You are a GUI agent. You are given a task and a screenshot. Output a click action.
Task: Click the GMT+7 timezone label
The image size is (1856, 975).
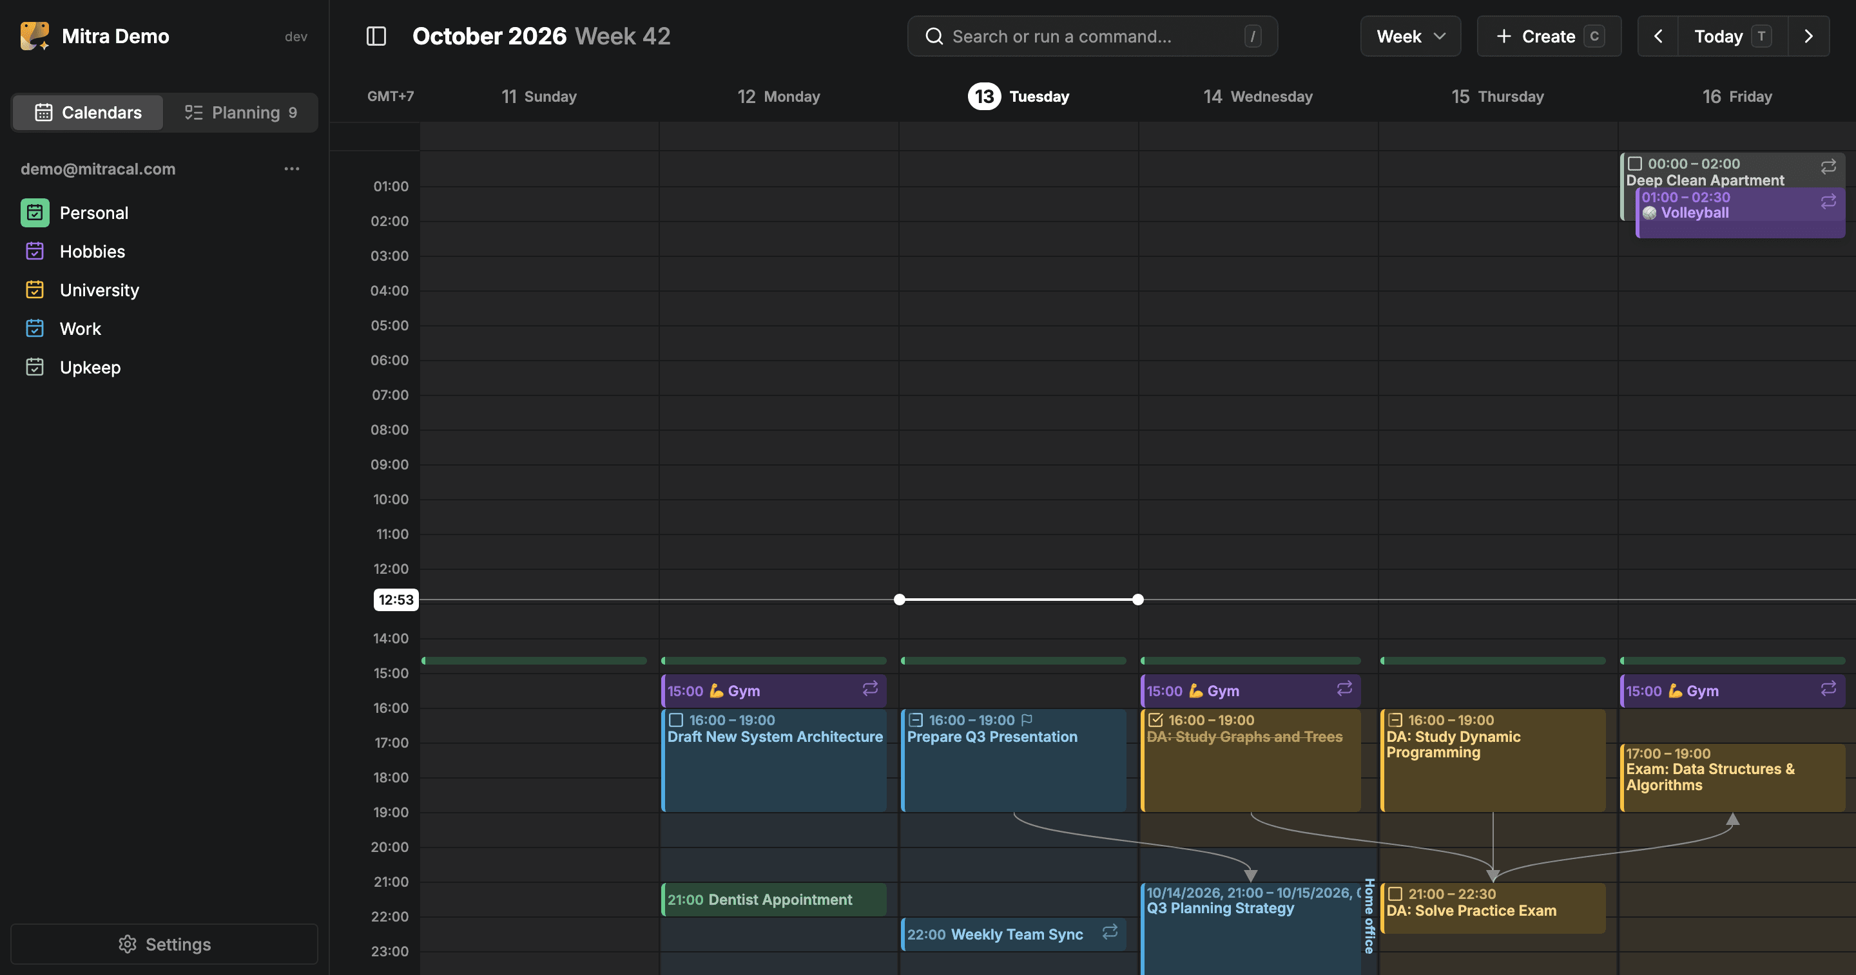click(391, 97)
